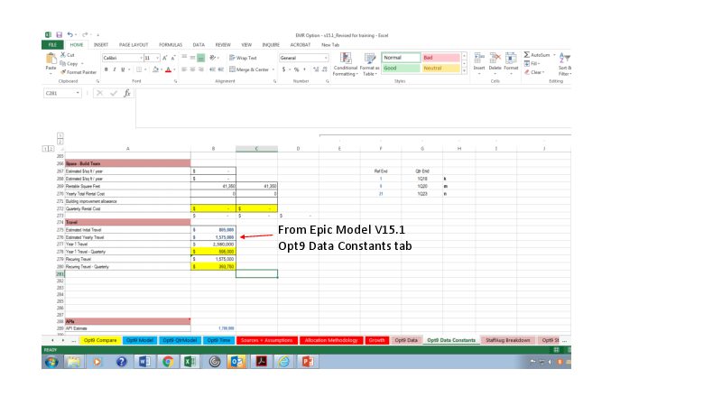The width and height of the screenshot is (722, 406).
Task: Redo the last undone action
Action: pos(85,34)
